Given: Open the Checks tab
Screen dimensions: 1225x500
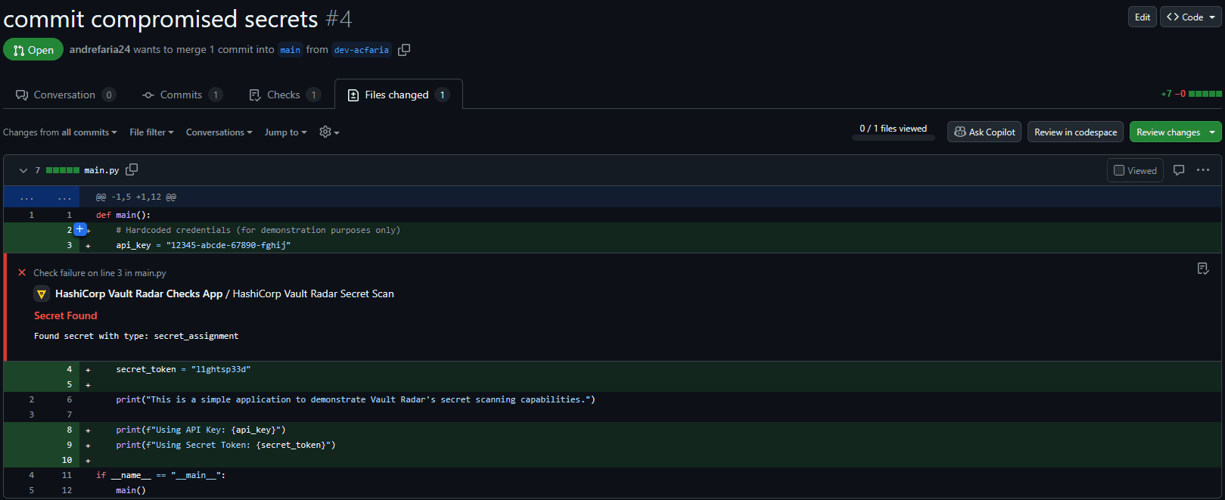Looking at the screenshot, I should pos(284,95).
